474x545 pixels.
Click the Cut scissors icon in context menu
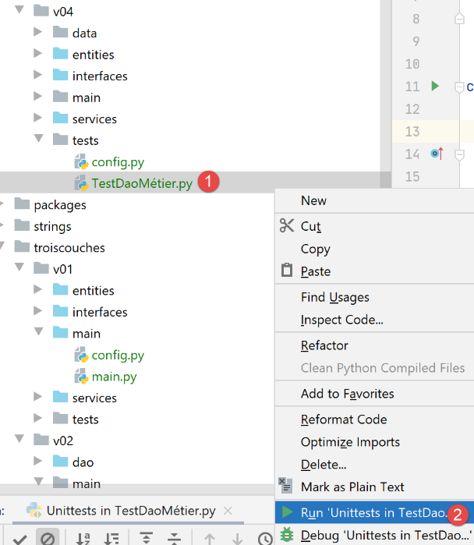pos(286,226)
